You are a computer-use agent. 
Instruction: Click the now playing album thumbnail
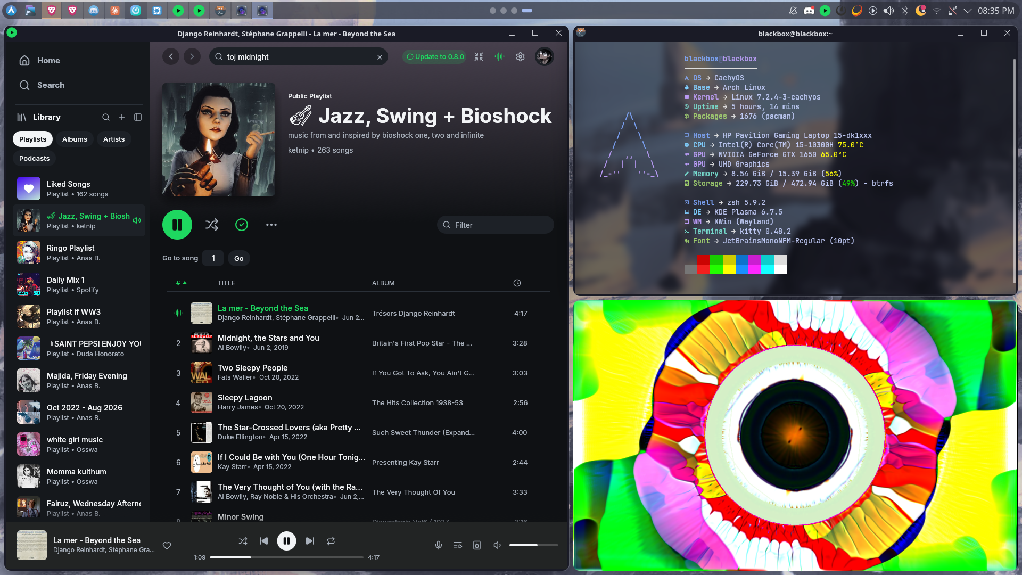32,545
